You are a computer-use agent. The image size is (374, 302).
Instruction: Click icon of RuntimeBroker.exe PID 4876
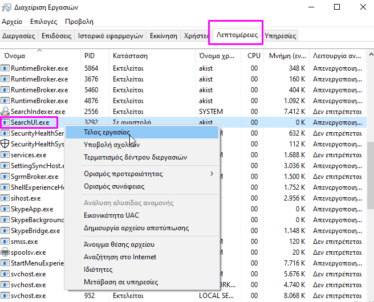[x=5, y=101]
